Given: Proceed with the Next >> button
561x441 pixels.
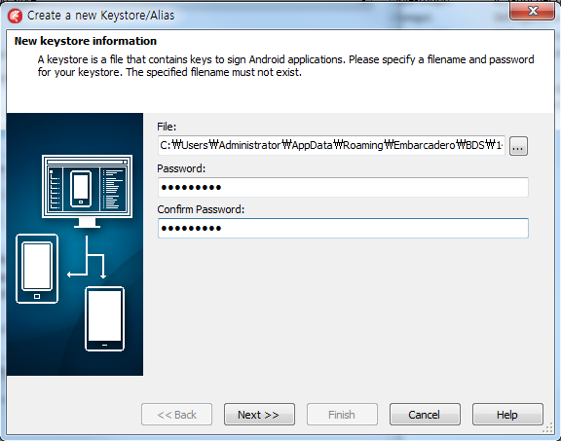Looking at the screenshot, I should coord(259,415).
